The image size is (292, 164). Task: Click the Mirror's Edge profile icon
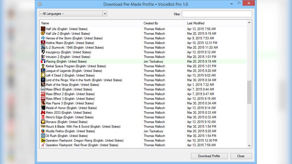click(x=43, y=117)
